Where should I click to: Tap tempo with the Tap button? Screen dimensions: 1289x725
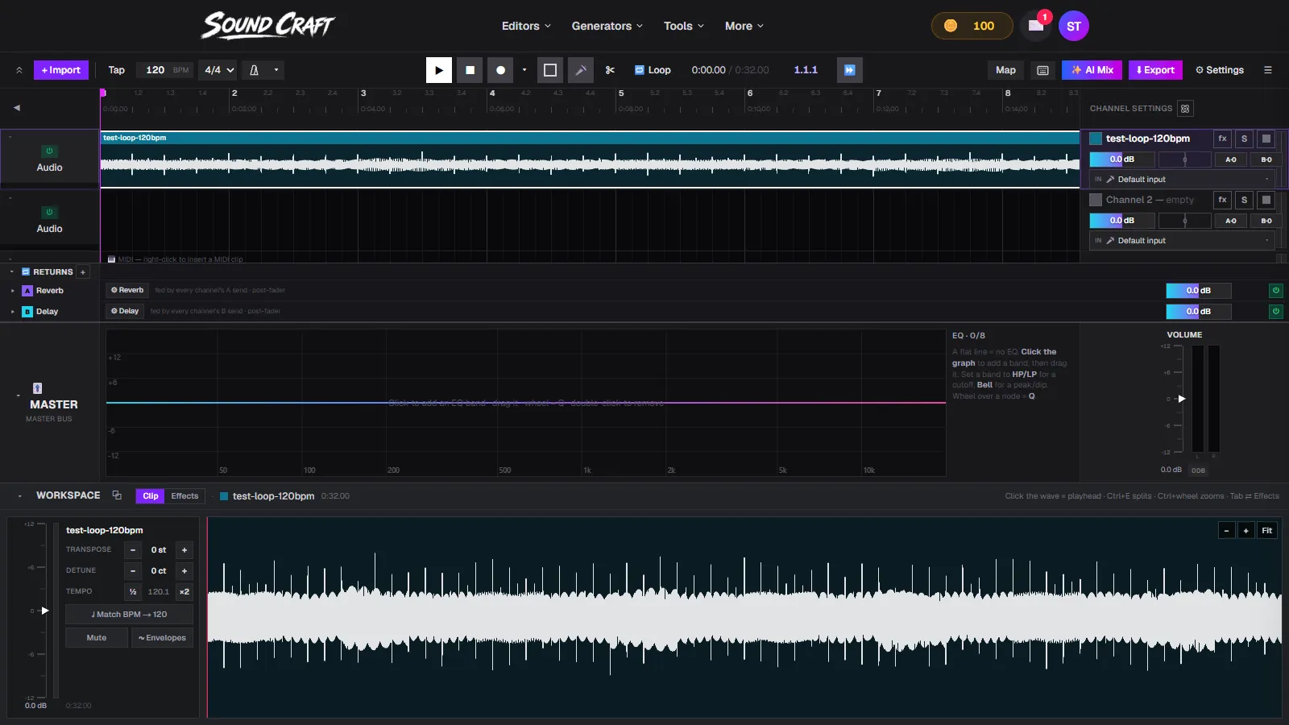coord(117,70)
